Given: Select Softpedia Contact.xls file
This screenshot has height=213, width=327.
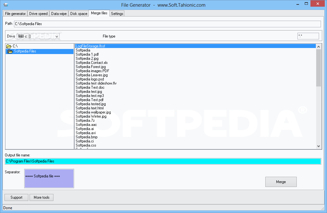Looking at the screenshot, I should (x=195, y=63).
